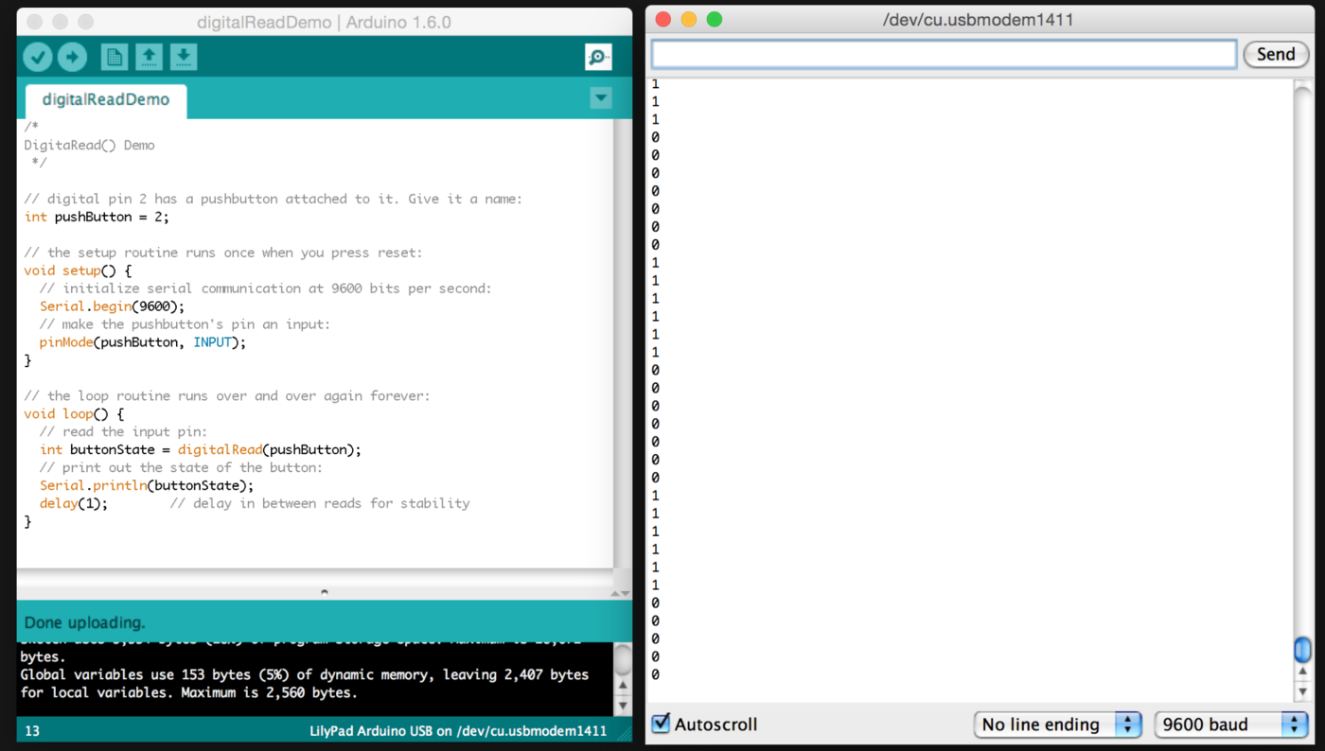The width and height of the screenshot is (1325, 751).
Task: Click the comment about digital pin 2
Action: [273, 199]
